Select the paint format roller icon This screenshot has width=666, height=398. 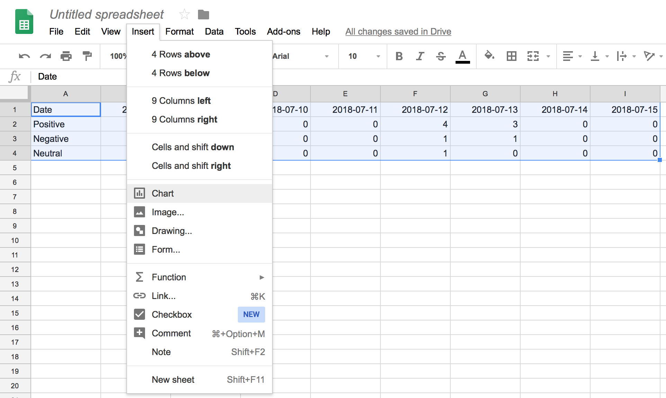[87, 56]
